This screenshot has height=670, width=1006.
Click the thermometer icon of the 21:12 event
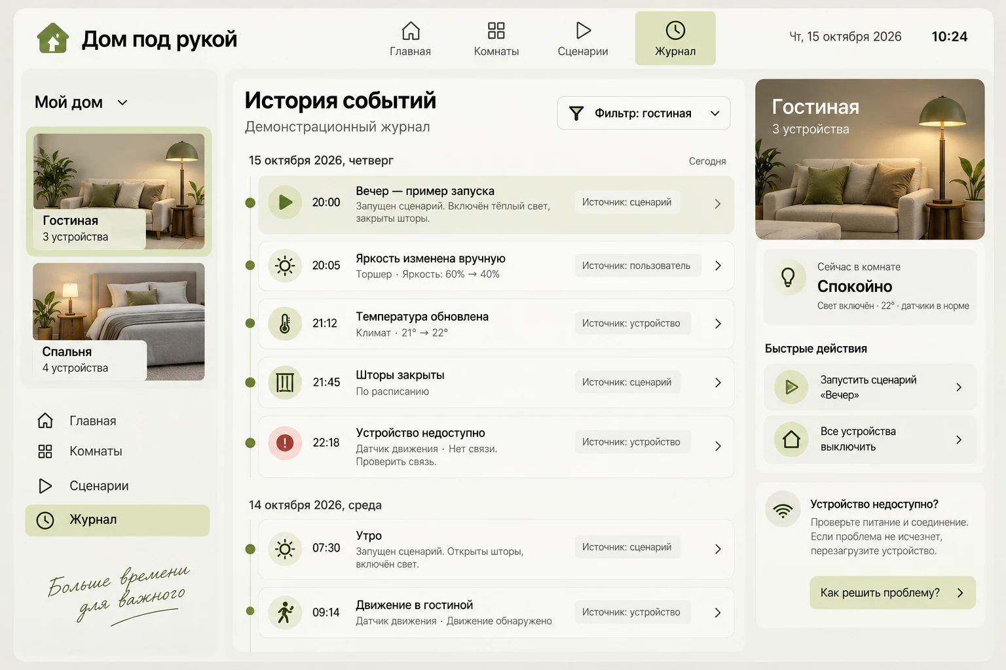coord(285,323)
